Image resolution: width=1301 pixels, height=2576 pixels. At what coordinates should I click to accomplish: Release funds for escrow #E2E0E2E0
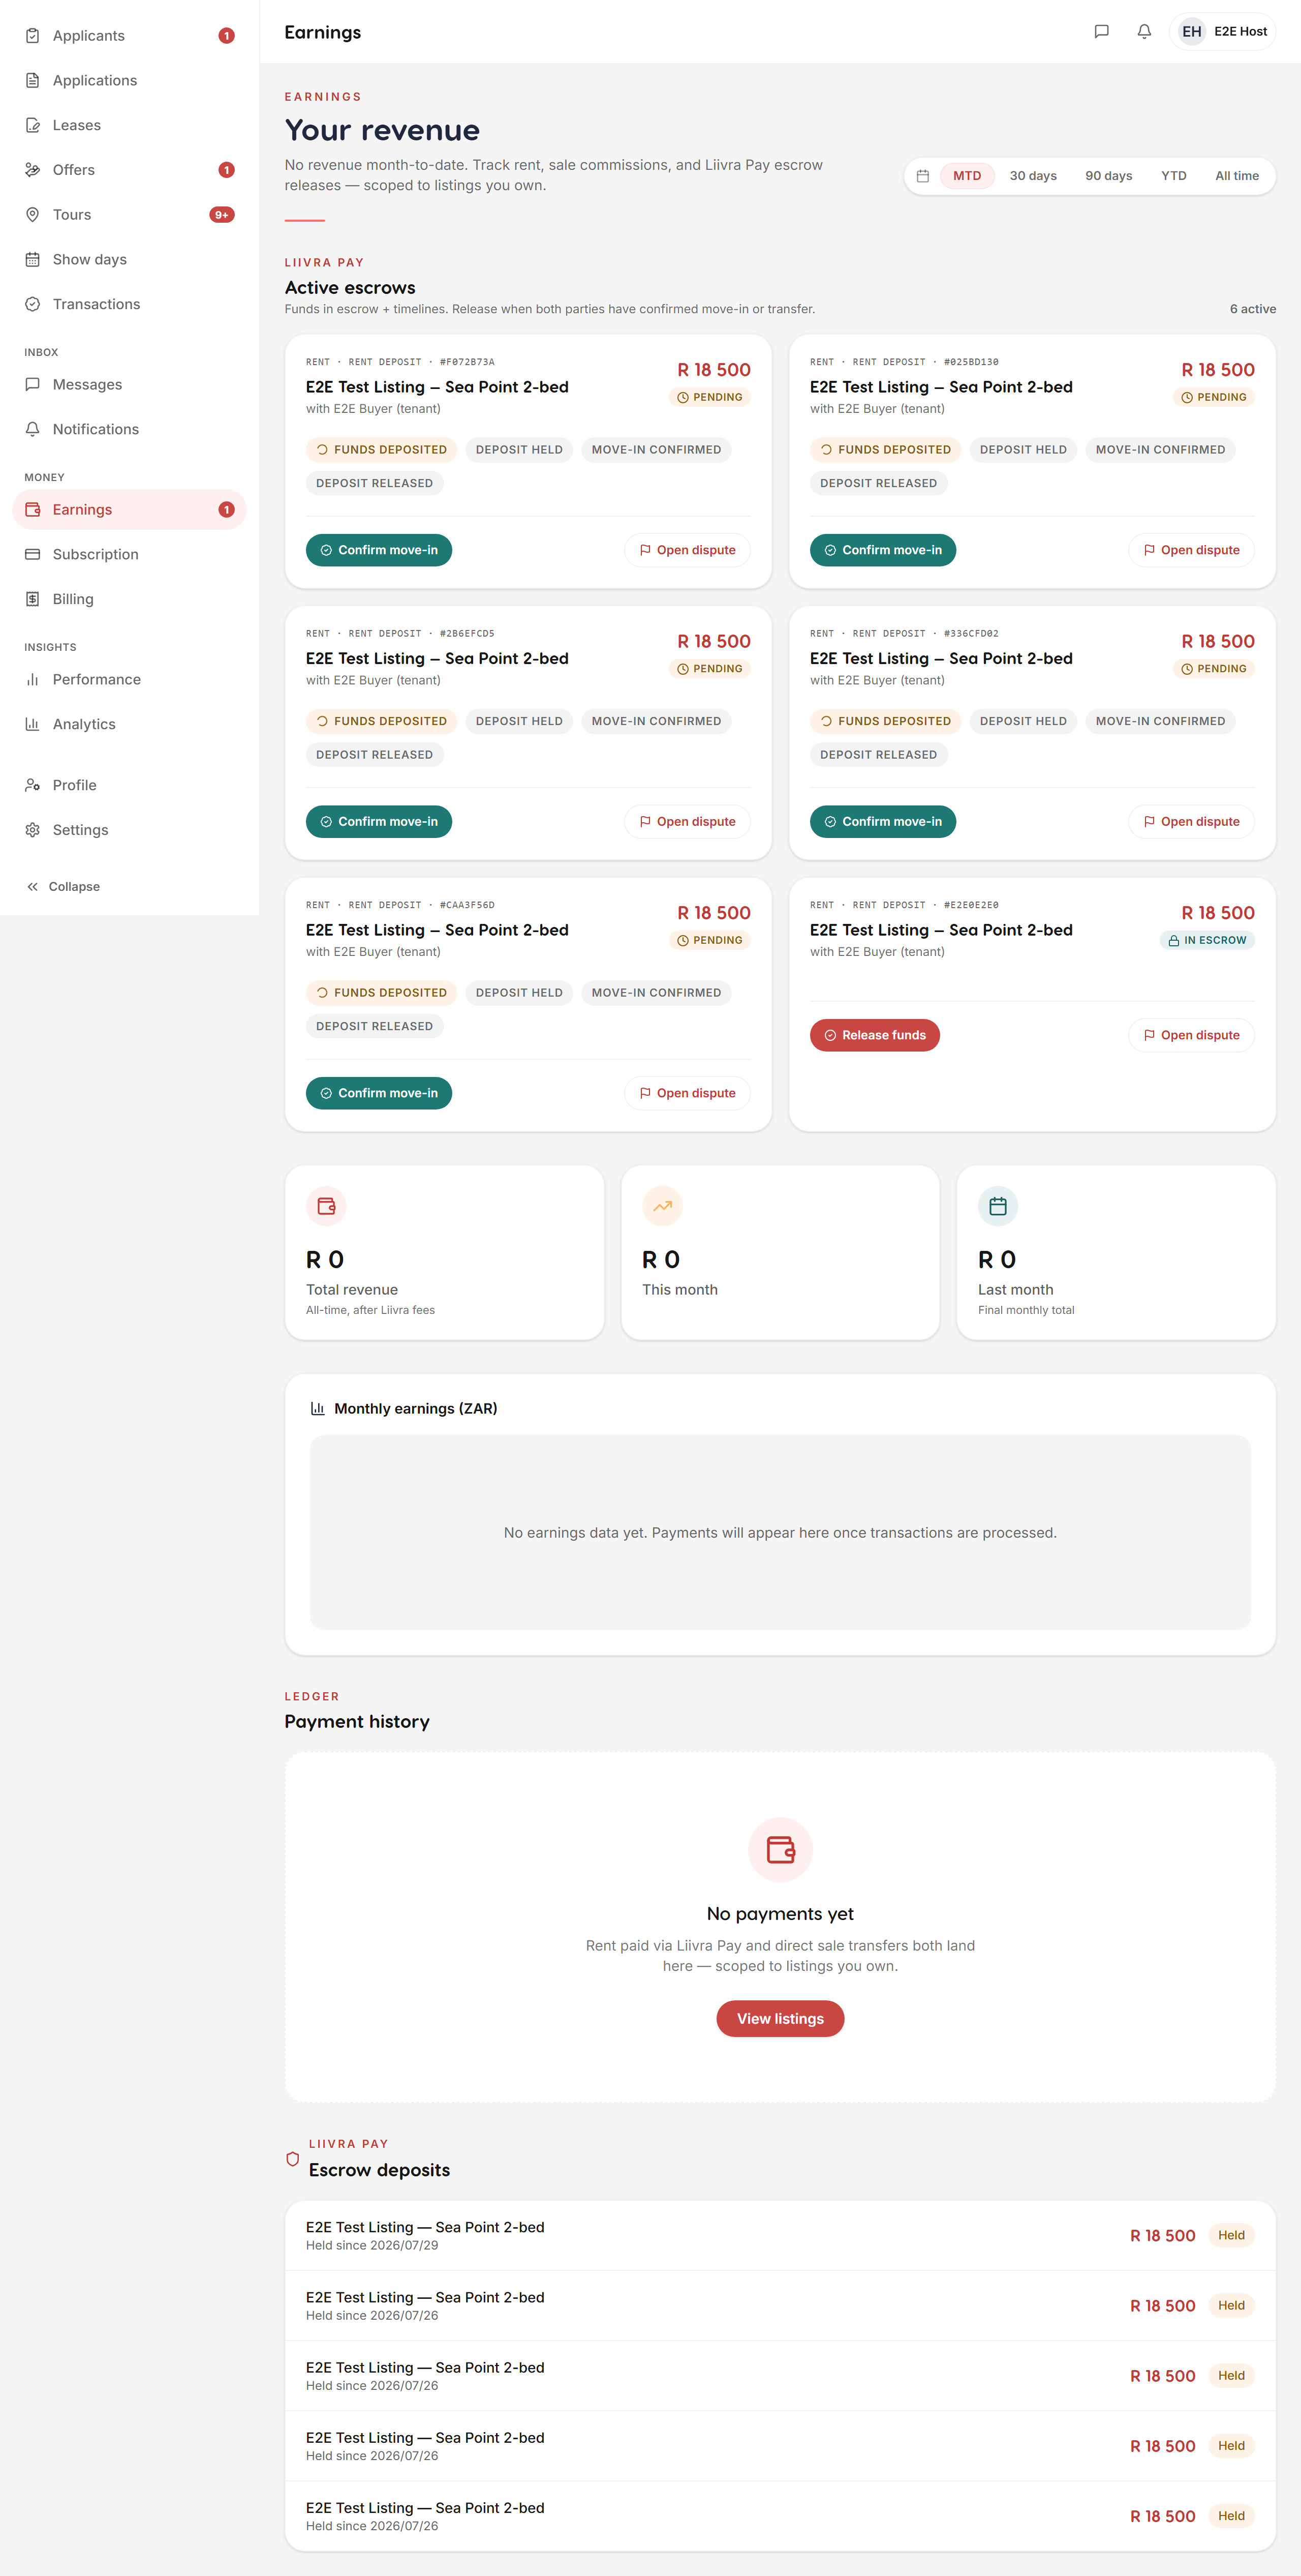pyautogui.click(x=874, y=1036)
